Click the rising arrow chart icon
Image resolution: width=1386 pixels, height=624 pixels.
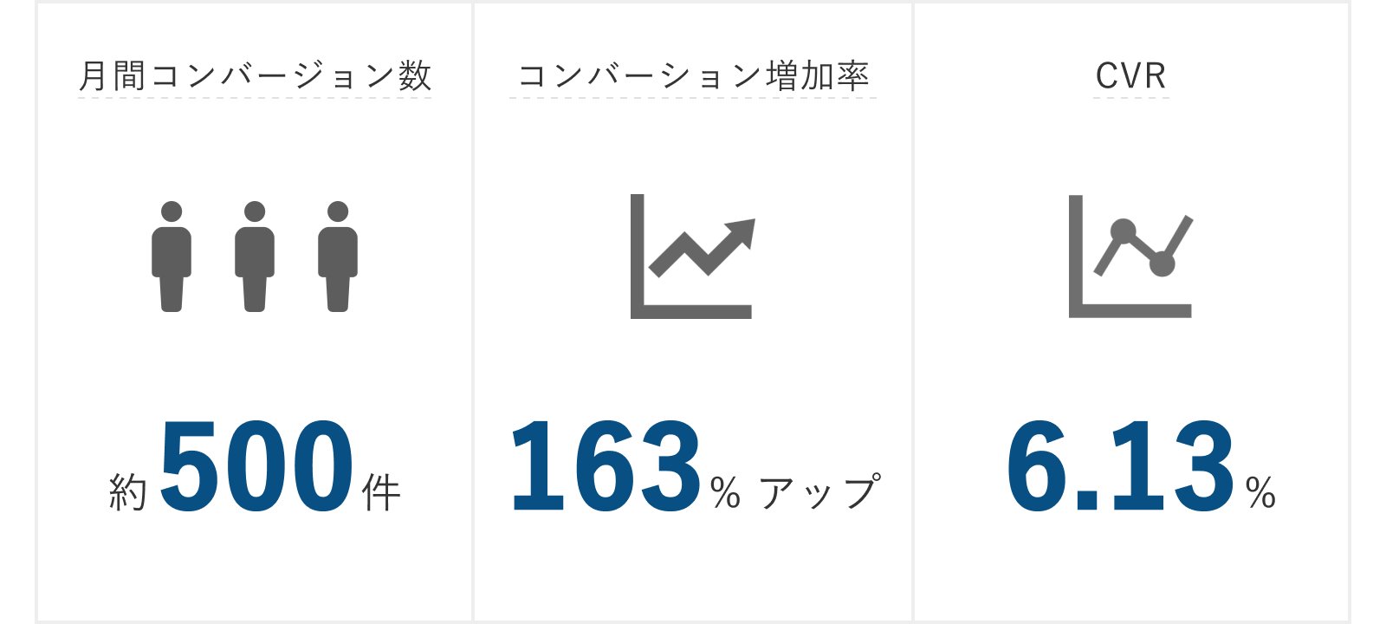tap(692, 257)
